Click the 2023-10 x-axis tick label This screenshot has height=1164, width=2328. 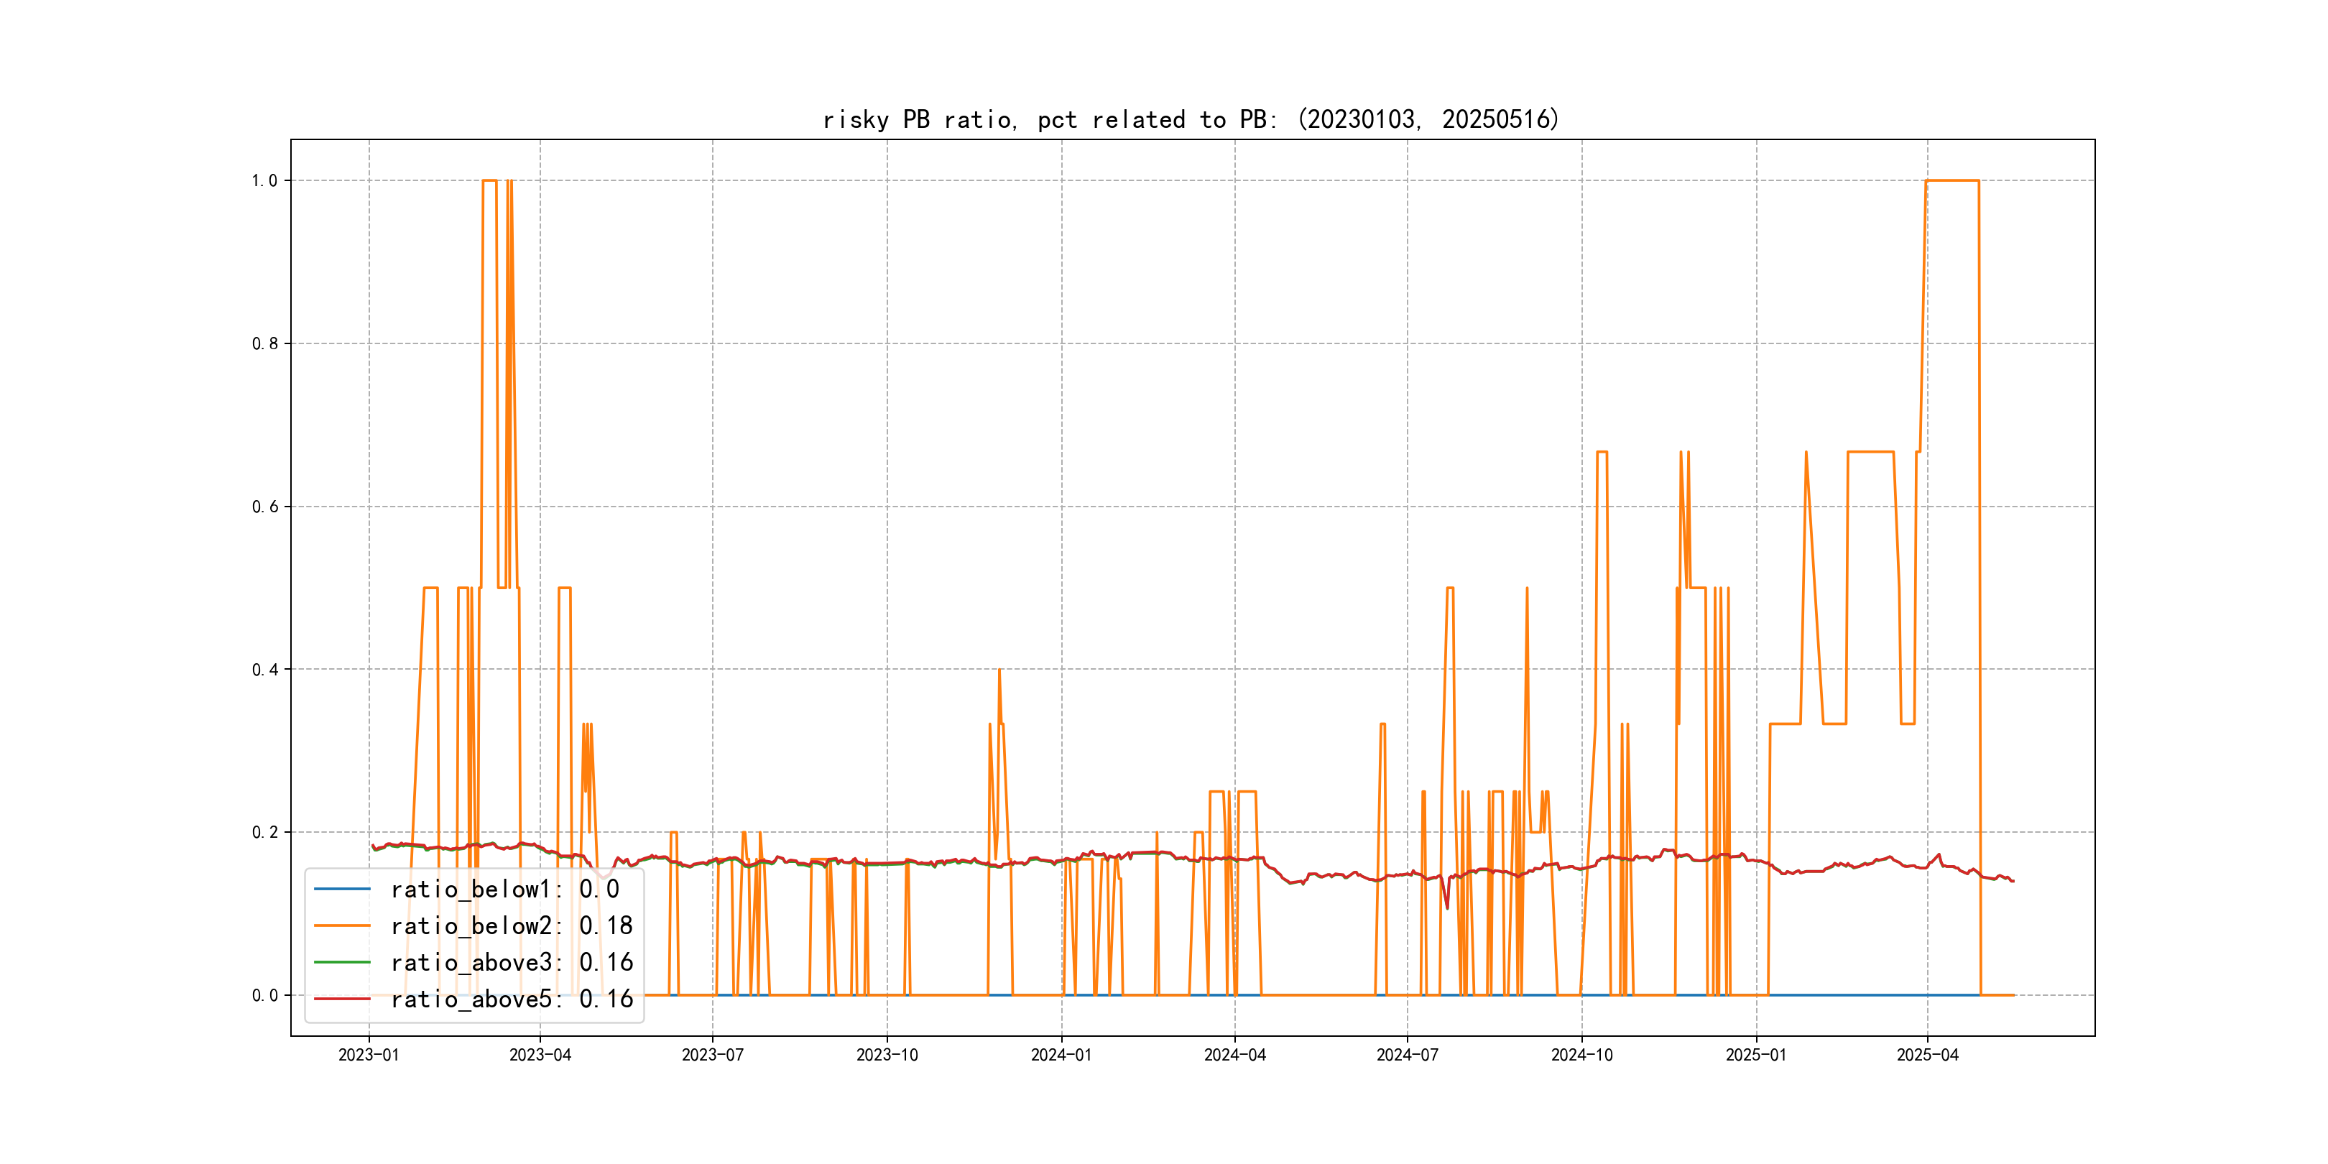pyautogui.click(x=887, y=1055)
